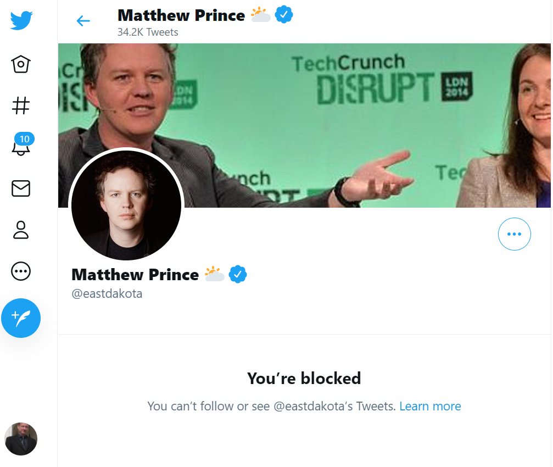Click the 34.2K Tweets count in the header
This screenshot has width=553, height=467.
tap(148, 32)
